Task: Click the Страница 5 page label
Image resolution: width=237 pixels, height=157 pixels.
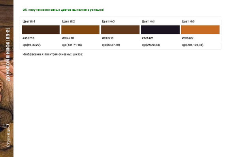Action: (7, 135)
